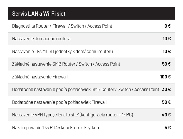The image size is (183, 139).
Task: Click the 0 € price for Diagnostika
Action: pos(167,26)
